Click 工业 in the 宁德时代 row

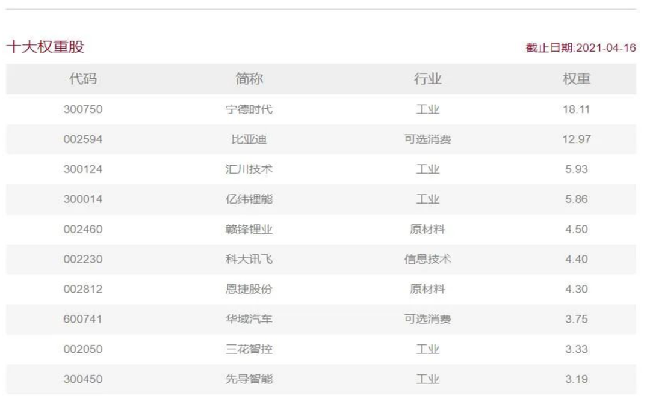pyautogui.click(x=428, y=109)
